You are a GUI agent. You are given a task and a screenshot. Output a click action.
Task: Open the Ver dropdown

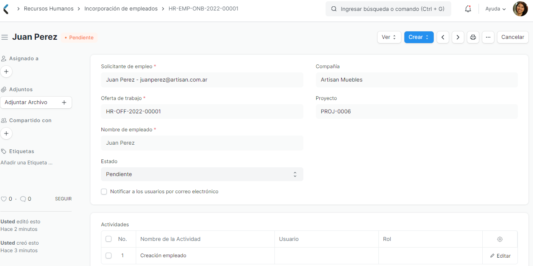tap(389, 37)
